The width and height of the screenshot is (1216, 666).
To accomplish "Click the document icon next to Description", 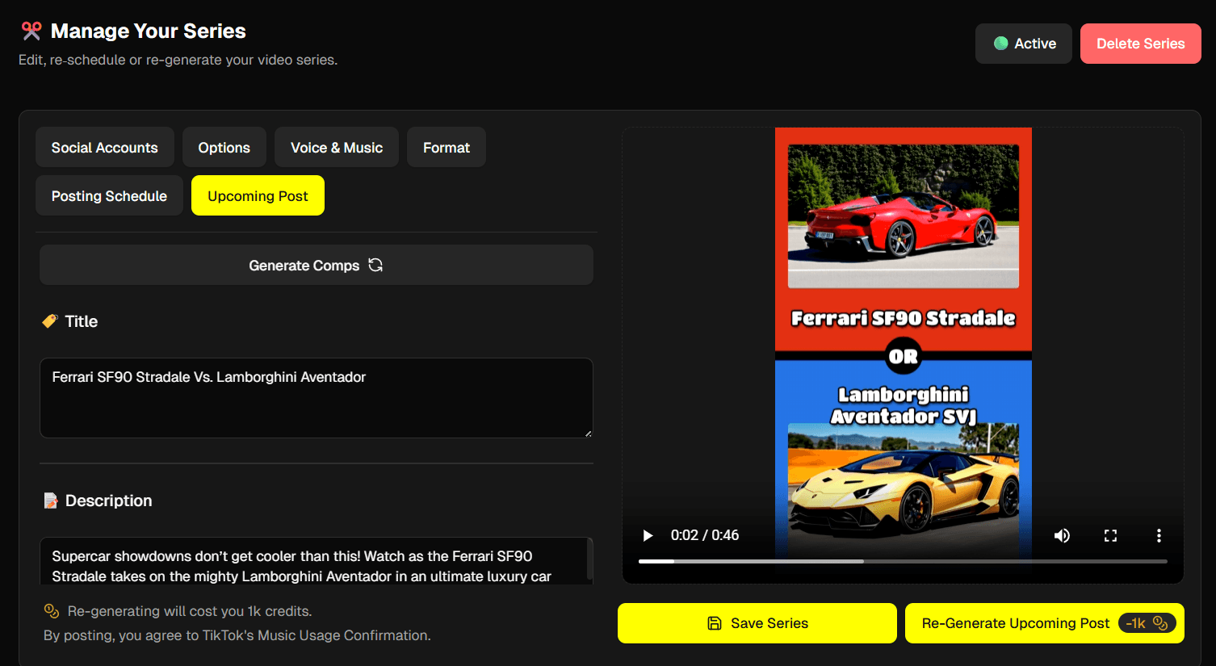I will (x=51, y=501).
